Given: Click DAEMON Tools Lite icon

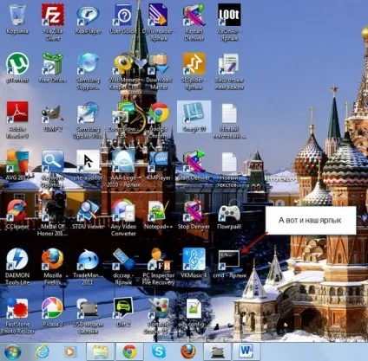Looking at the screenshot, I should click(x=17, y=259).
